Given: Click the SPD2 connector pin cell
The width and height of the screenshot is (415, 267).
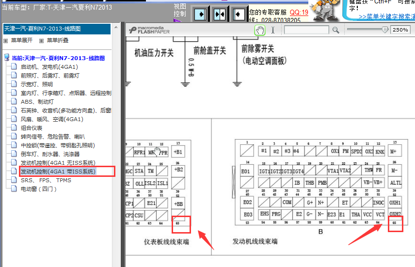Looking at the screenshot, I should point(356,151).
